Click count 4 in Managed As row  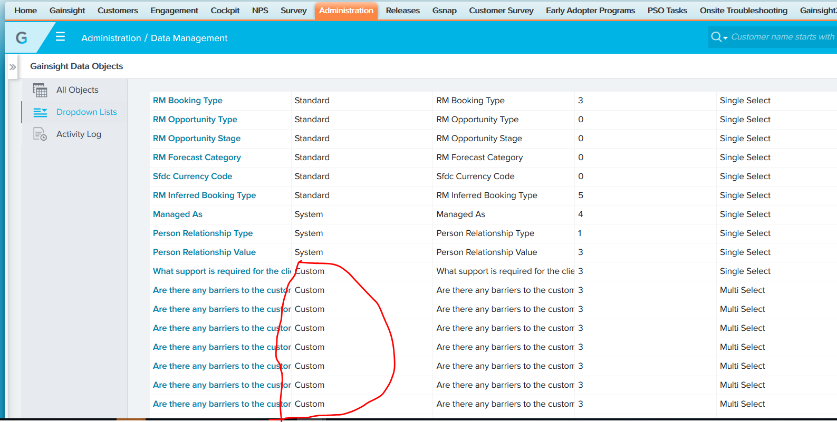[581, 214]
